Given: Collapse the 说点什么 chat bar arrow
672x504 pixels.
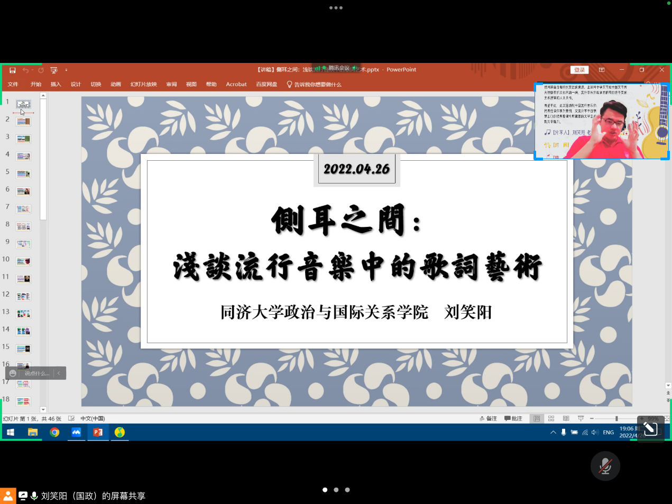Looking at the screenshot, I should coord(59,373).
